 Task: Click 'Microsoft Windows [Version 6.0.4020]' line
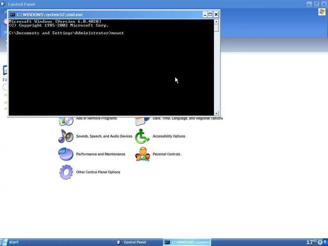(55, 21)
